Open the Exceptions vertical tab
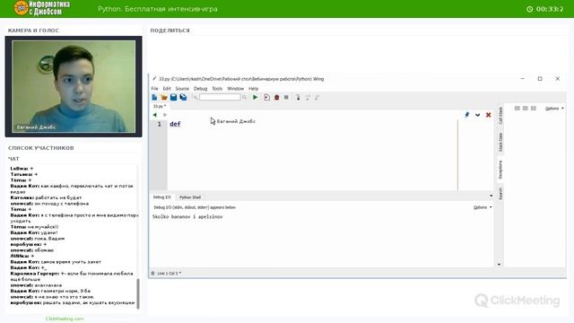574x323 pixels. 500,170
